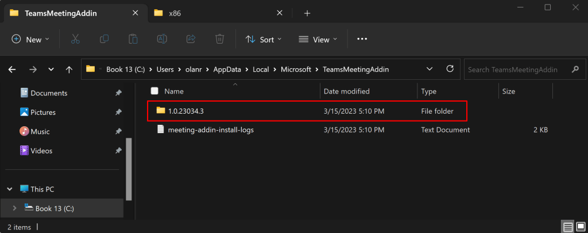This screenshot has width=588, height=233.
Task: Add a new tab
Action: point(307,13)
